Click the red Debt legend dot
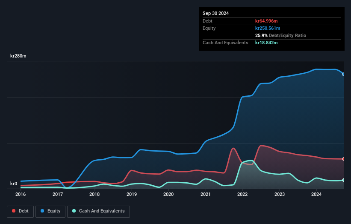Image resolution: width=351 pixels, height=224 pixels. pos(14,211)
